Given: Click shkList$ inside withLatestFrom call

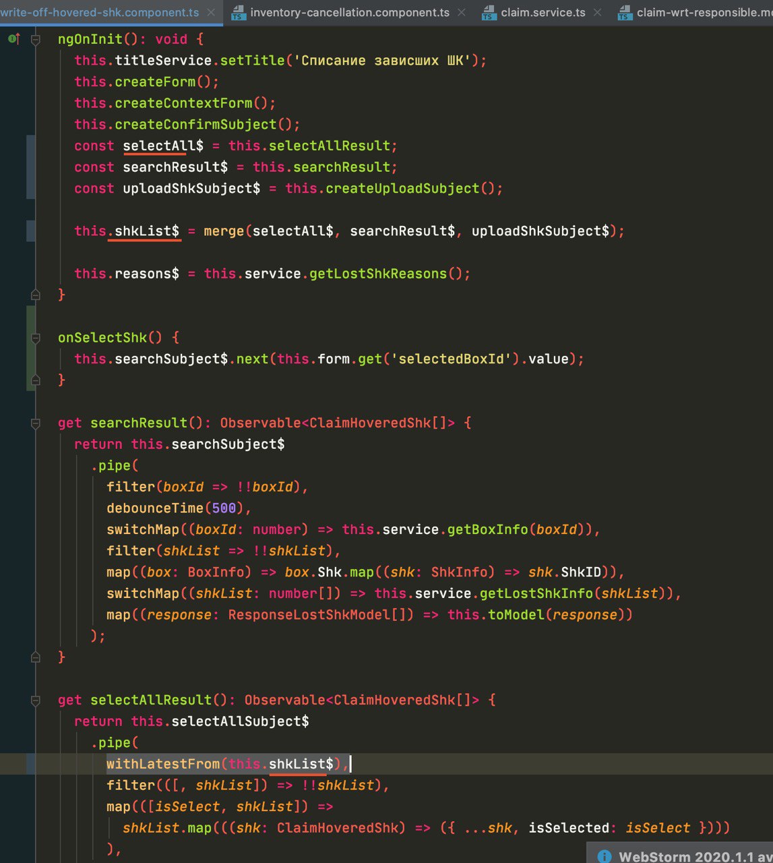Looking at the screenshot, I should (301, 764).
